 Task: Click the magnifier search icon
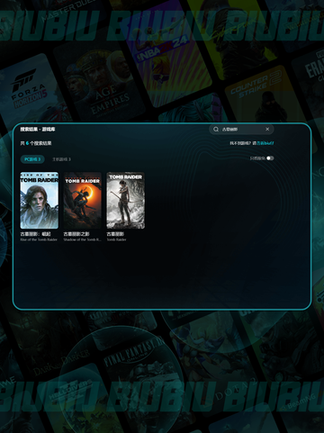click(216, 130)
